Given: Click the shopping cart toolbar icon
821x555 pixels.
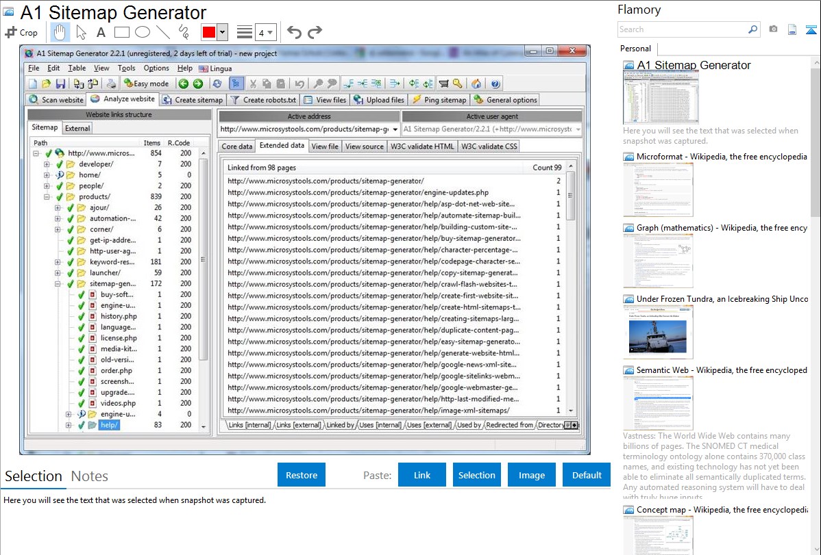Looking at the screenshot, I should coord(443,83).
